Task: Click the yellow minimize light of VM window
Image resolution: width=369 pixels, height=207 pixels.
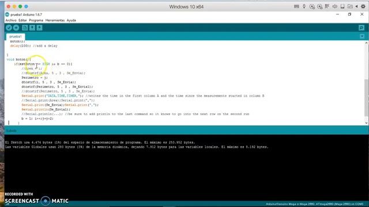Action: (14, 6)
